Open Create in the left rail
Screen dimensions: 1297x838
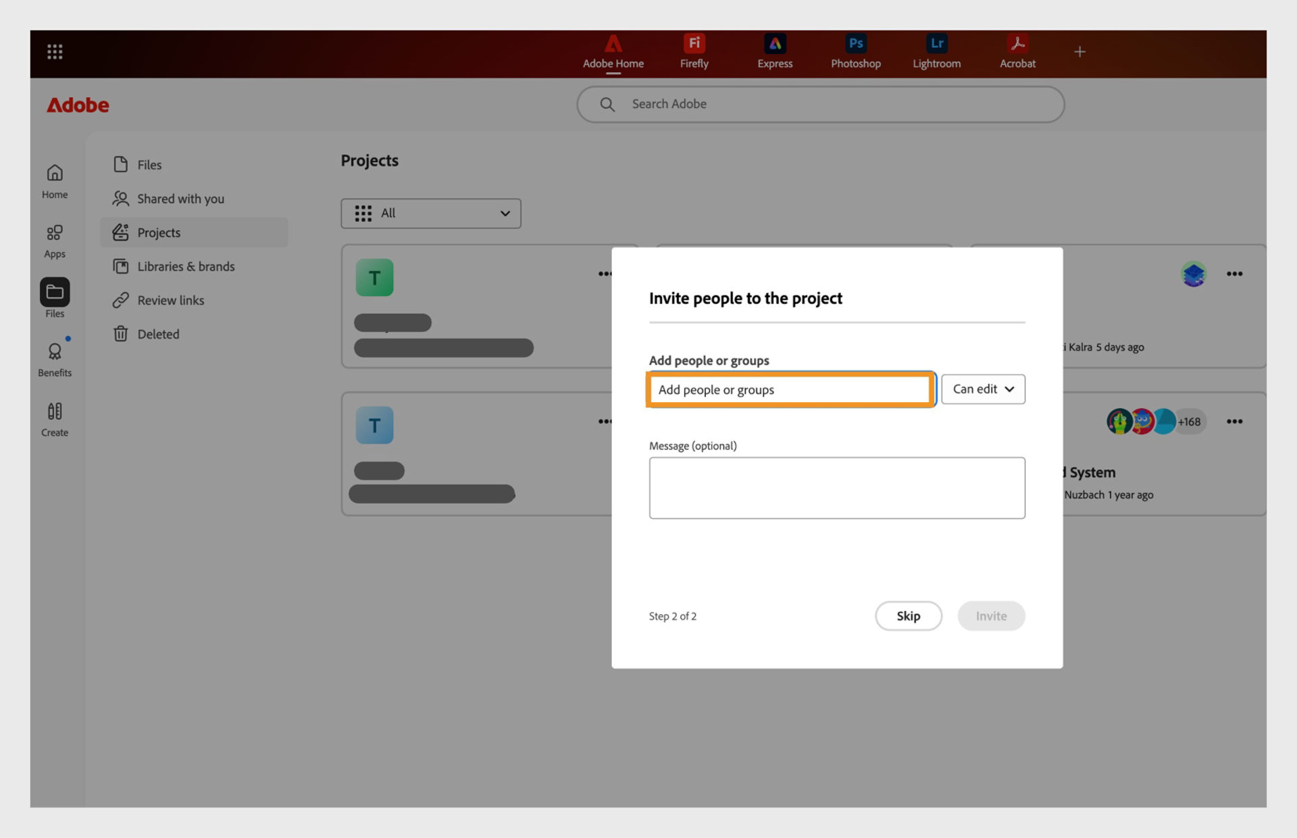[x=55, y=419]
